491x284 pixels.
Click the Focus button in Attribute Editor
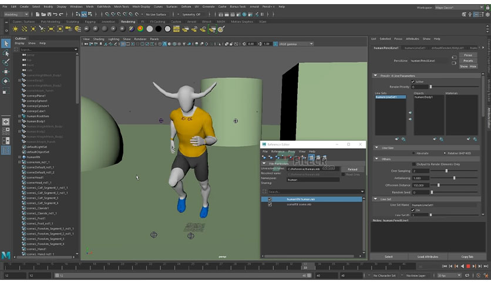[468, 55]
